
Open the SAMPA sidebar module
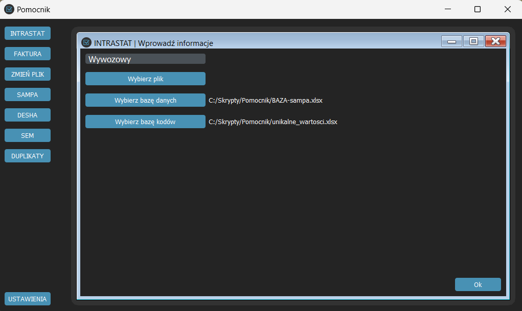click(28, 94)
